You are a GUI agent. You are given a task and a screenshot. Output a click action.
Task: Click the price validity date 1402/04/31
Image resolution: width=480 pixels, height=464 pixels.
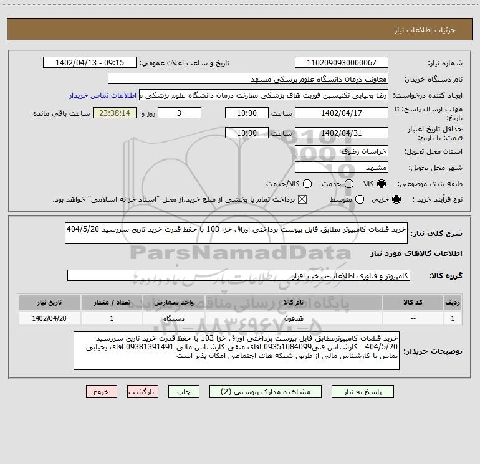tap(342, 133)
